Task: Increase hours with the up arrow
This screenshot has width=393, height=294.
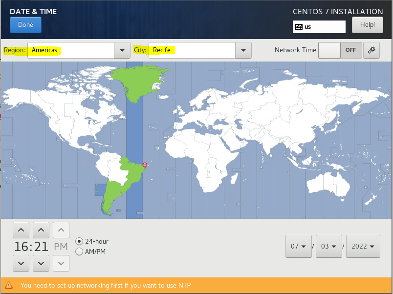Action: 21,230
